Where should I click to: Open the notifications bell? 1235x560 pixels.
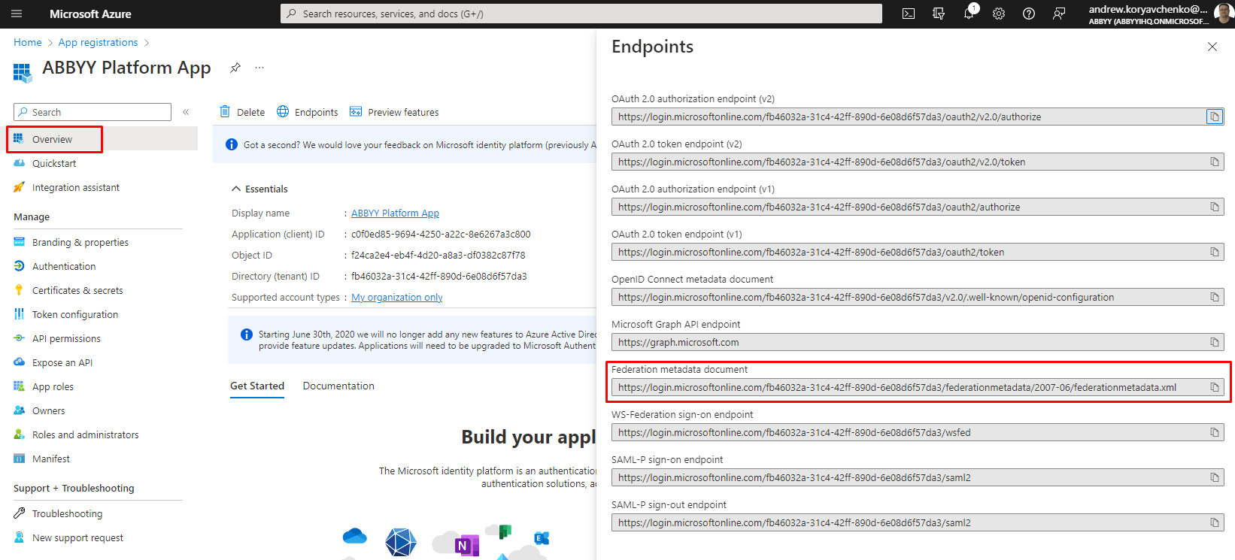pyautogui.click(x=969, y=14)
